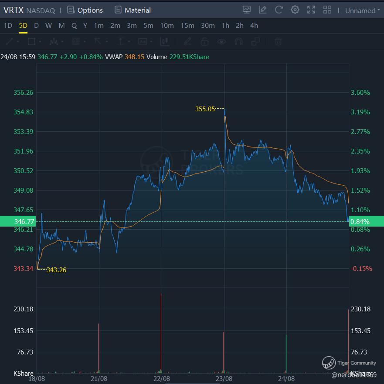Click the 343.26 low price label
Viewport: 384px width, 384px height.
pos(56,270)
